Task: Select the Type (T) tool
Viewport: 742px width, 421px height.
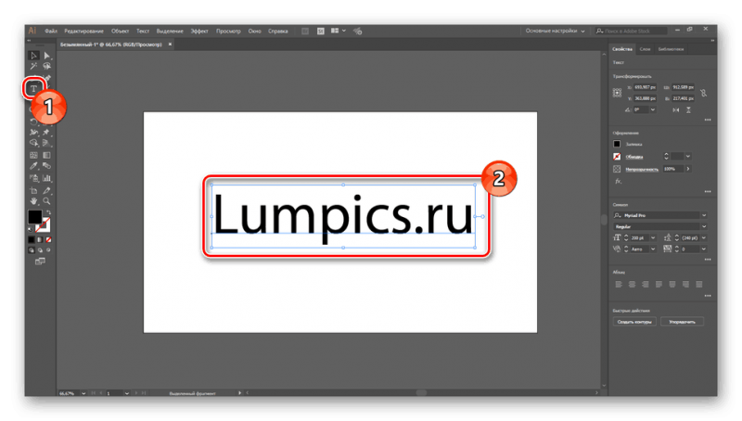Action: (33, 88)
